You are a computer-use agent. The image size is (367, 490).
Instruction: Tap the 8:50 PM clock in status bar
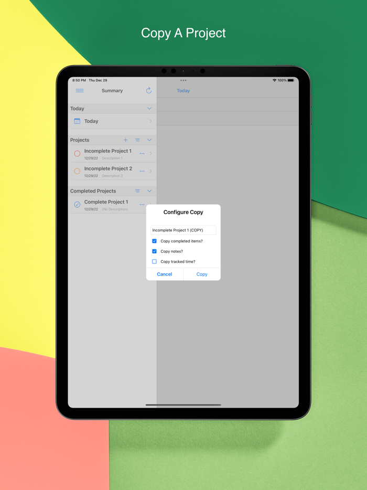click(79, 80)
